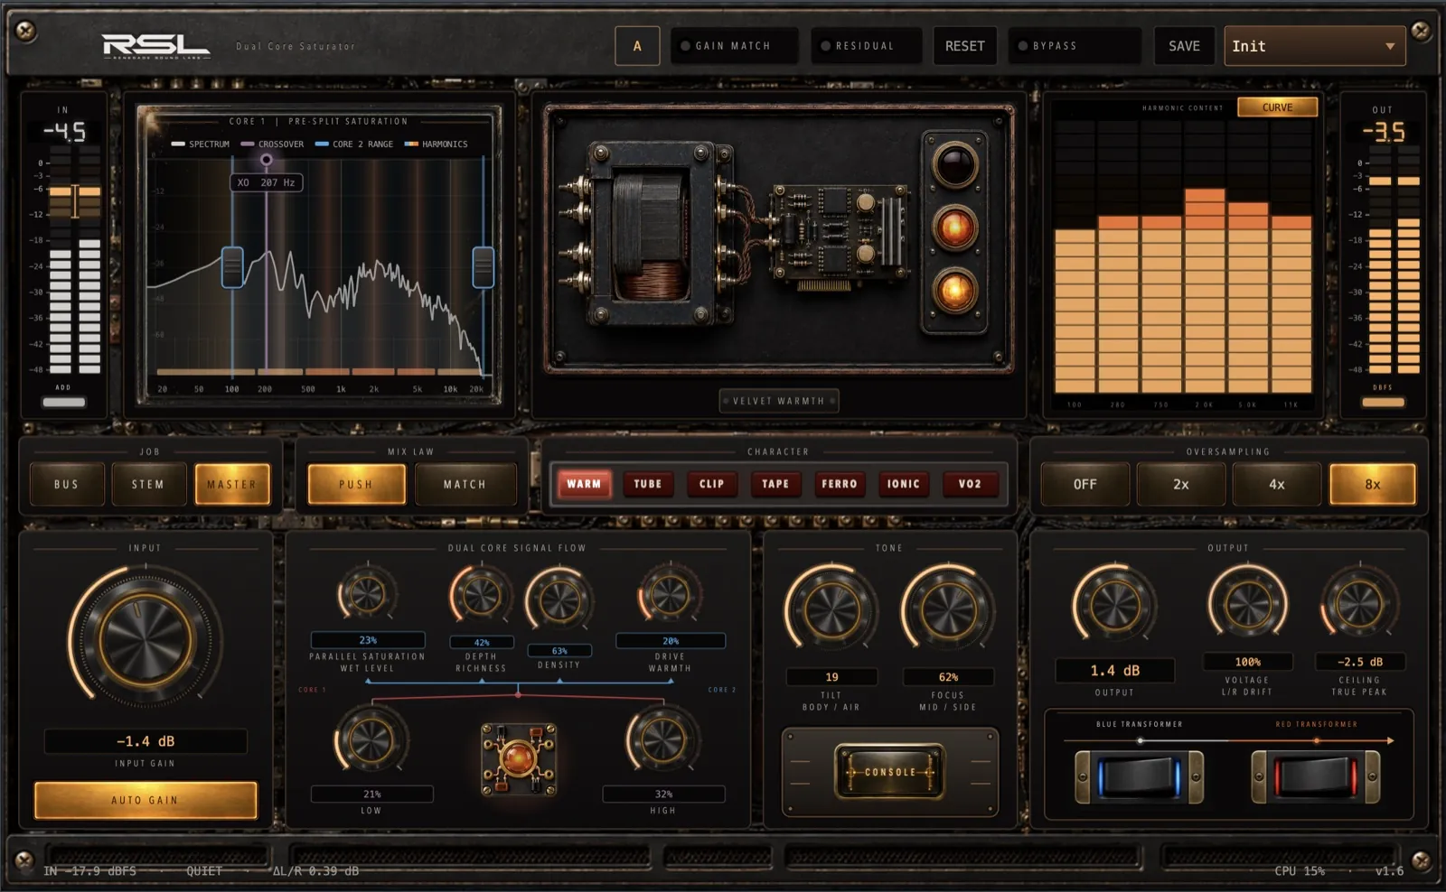Click the left Core 2 range slider handle

tap(232, 267)
